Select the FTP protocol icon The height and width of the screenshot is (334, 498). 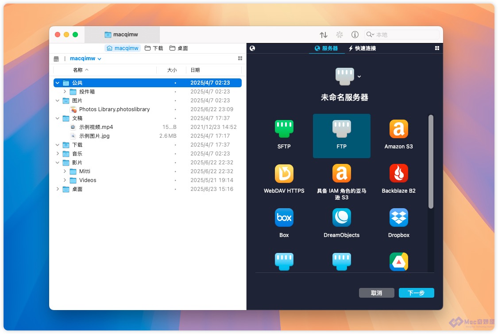pyautogui.click(x=341, y=129)
